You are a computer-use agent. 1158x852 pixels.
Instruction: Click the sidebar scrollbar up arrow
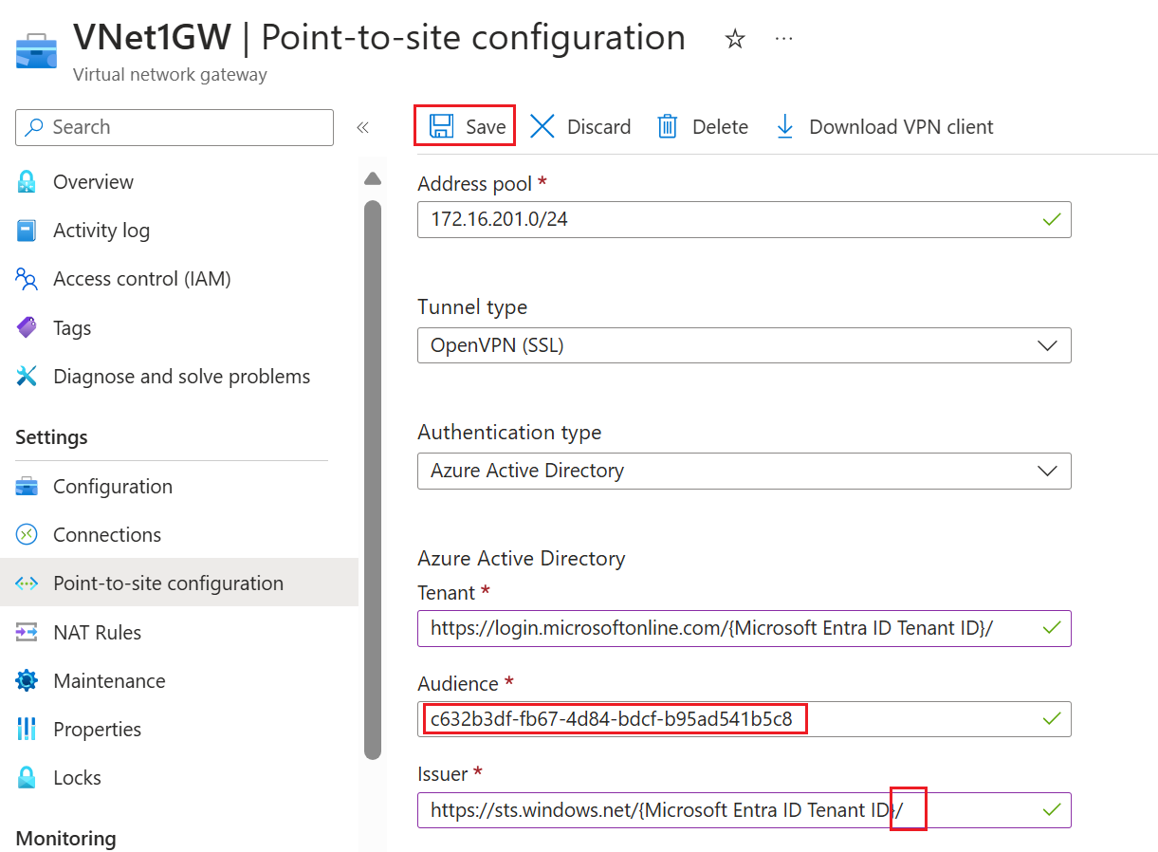click(x=373, y=178)
